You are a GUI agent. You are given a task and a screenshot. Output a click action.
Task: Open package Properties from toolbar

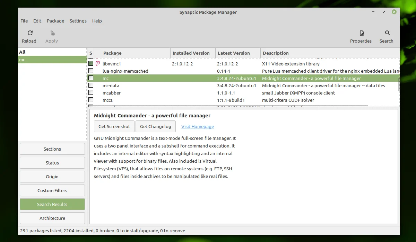[x=361, y=36]
